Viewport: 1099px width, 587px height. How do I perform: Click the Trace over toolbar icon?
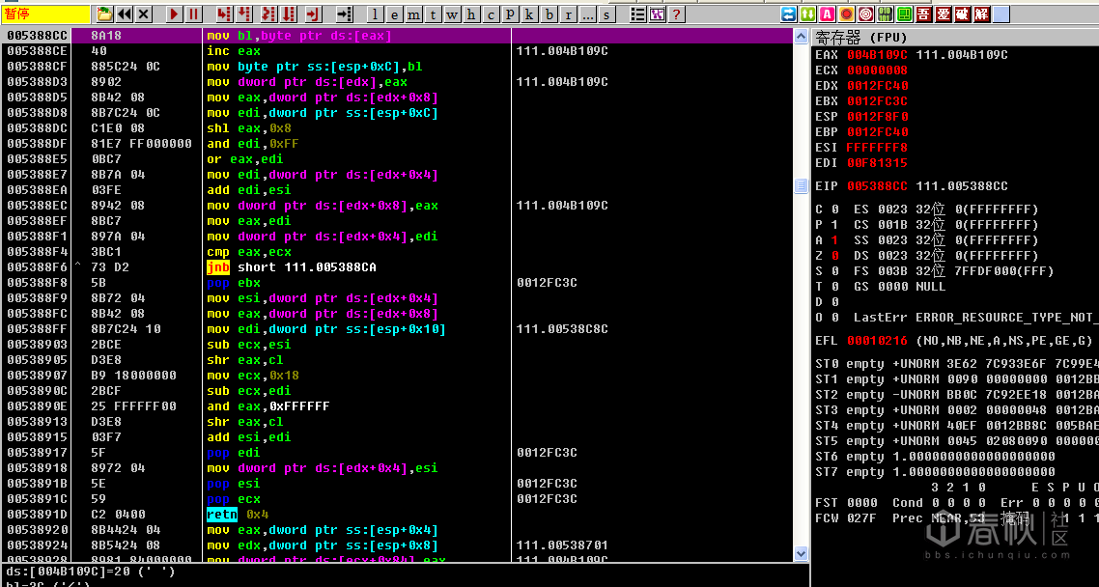(288, 14)
